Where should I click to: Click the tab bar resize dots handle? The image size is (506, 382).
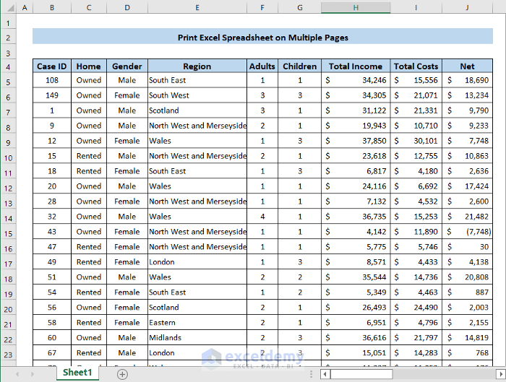(x=312, y=373)
